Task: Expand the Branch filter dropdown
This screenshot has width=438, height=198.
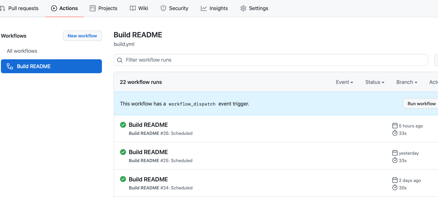Action: (x=407, y=82)
